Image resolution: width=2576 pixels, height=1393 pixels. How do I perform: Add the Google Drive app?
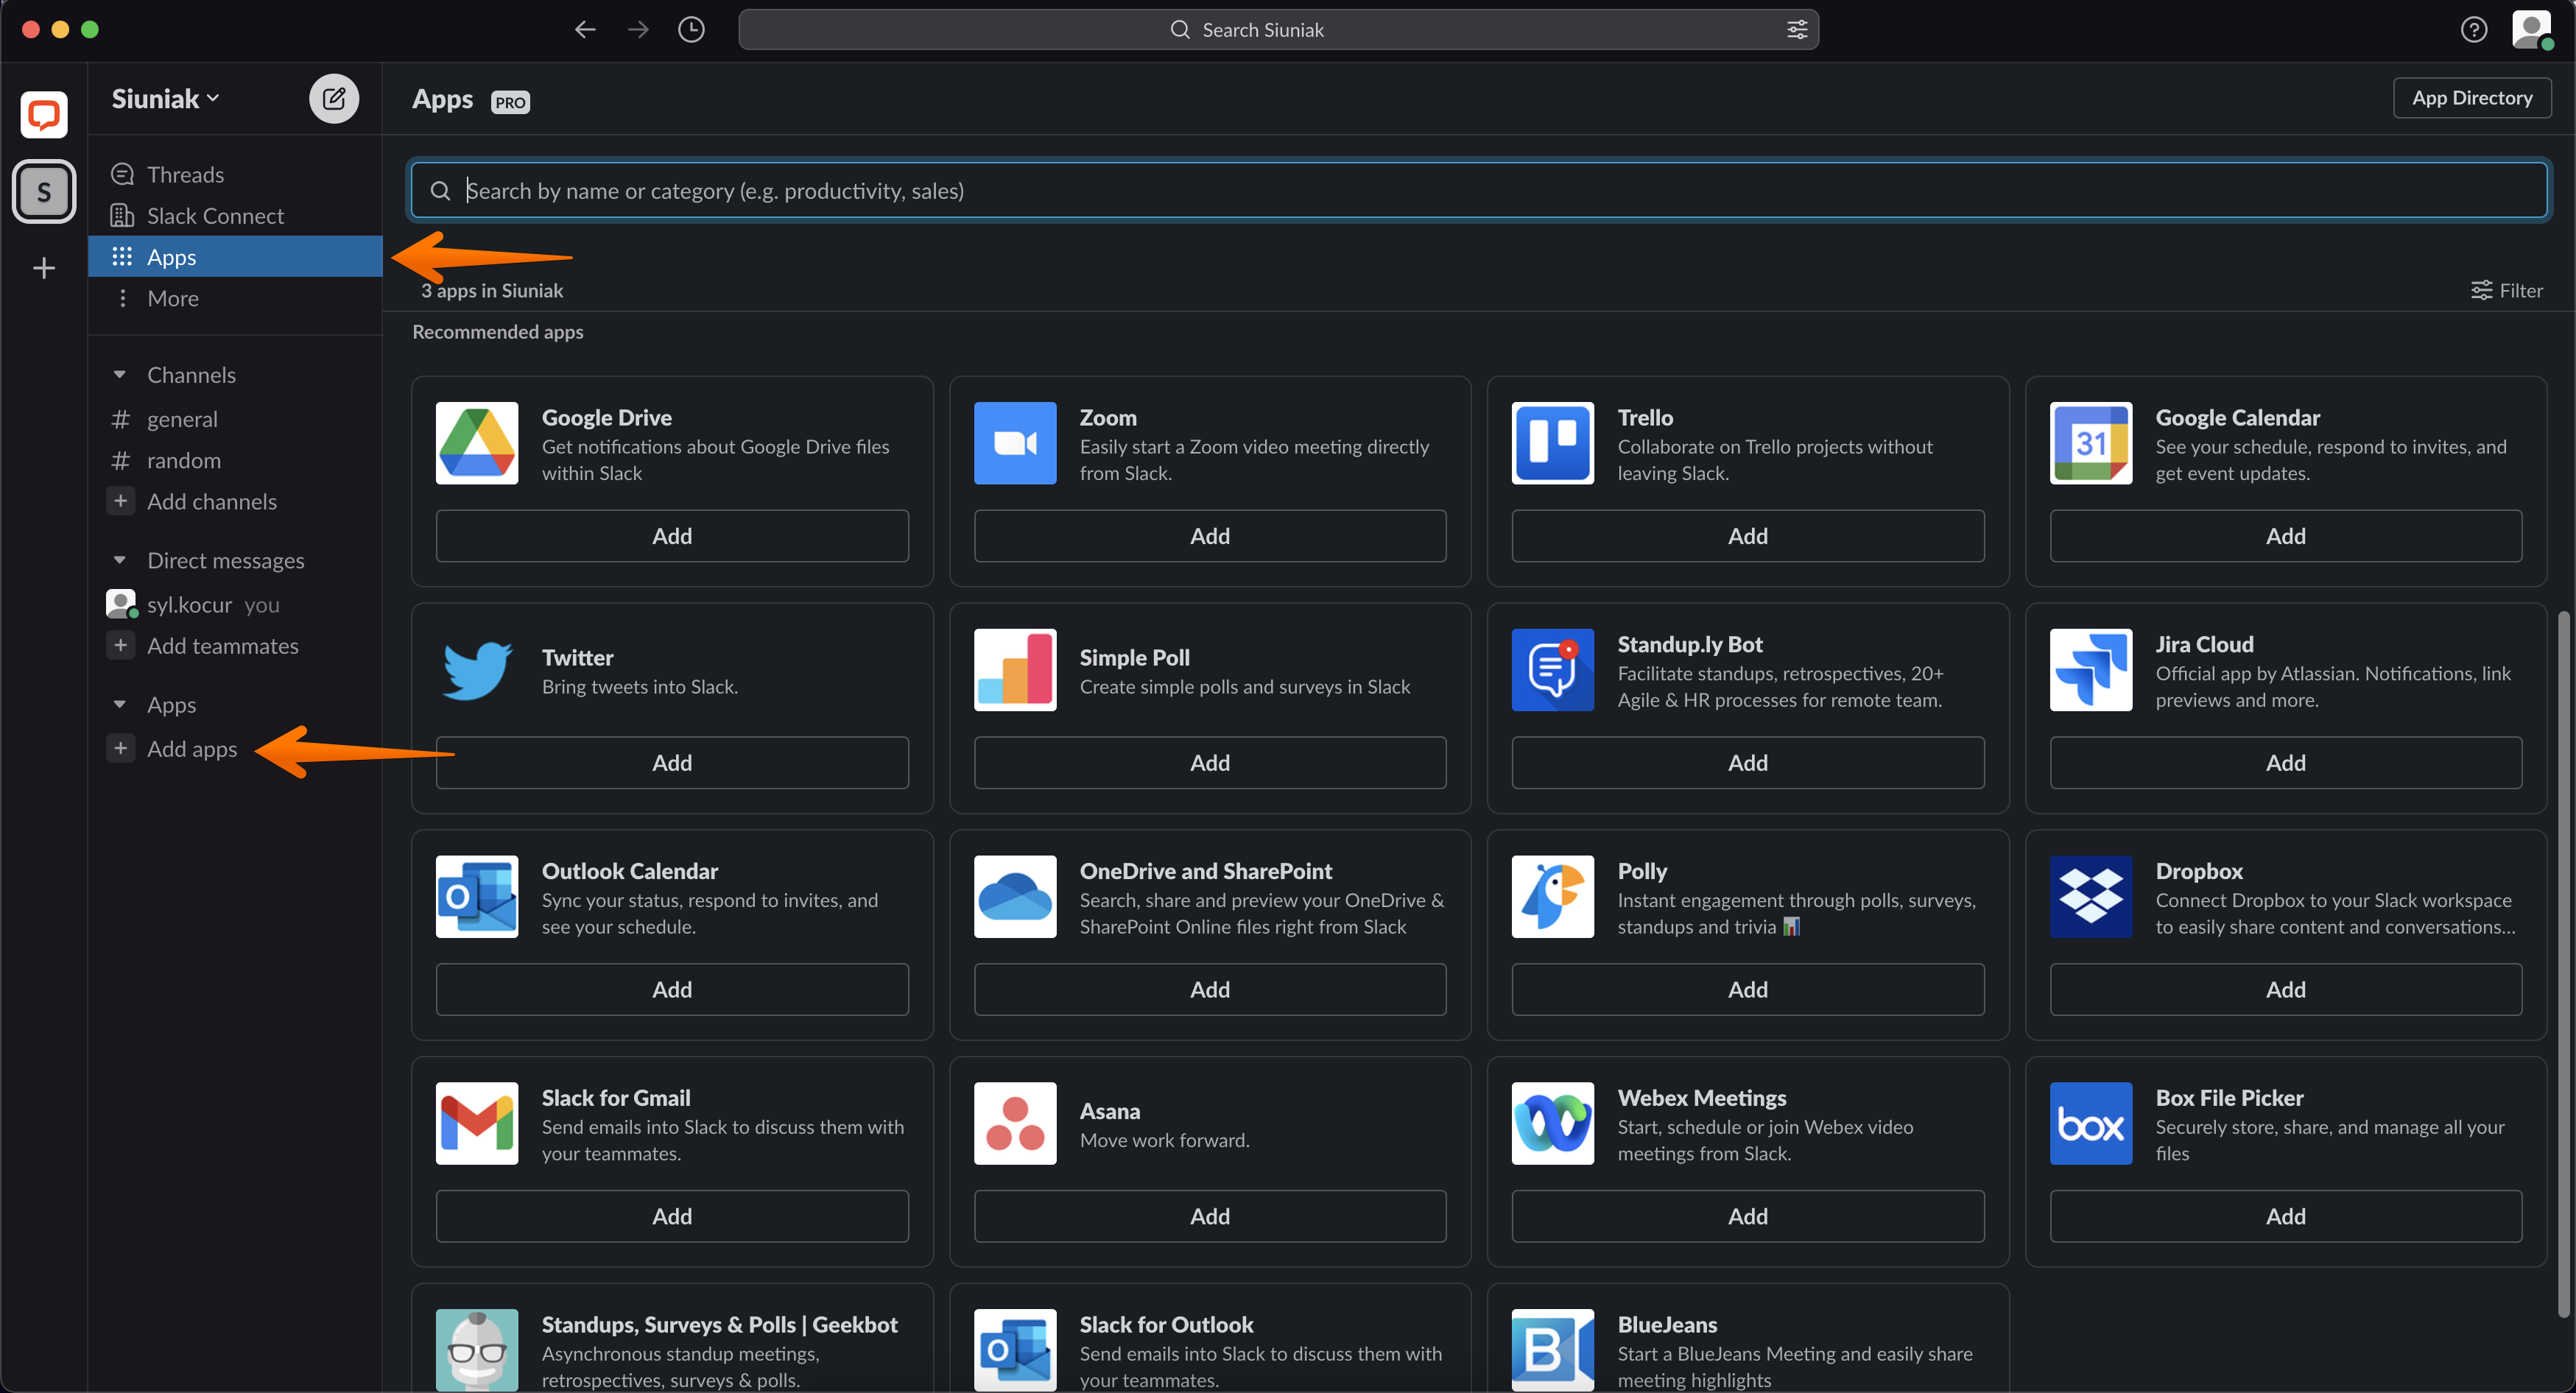coord(672,536)
